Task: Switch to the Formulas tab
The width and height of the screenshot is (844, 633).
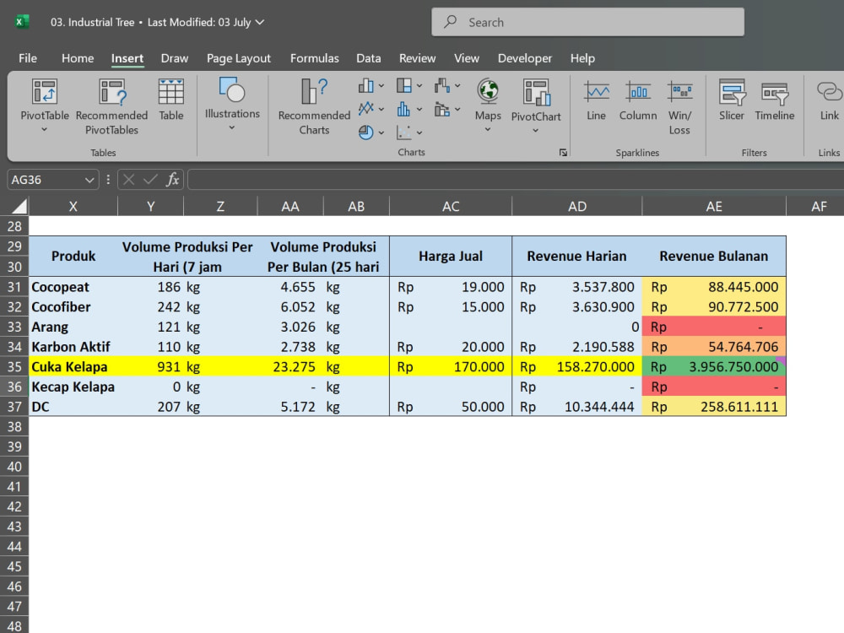Action: point(314,58)
